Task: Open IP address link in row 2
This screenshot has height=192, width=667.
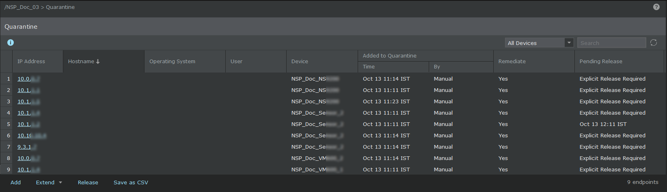Action: pos(28,90)
